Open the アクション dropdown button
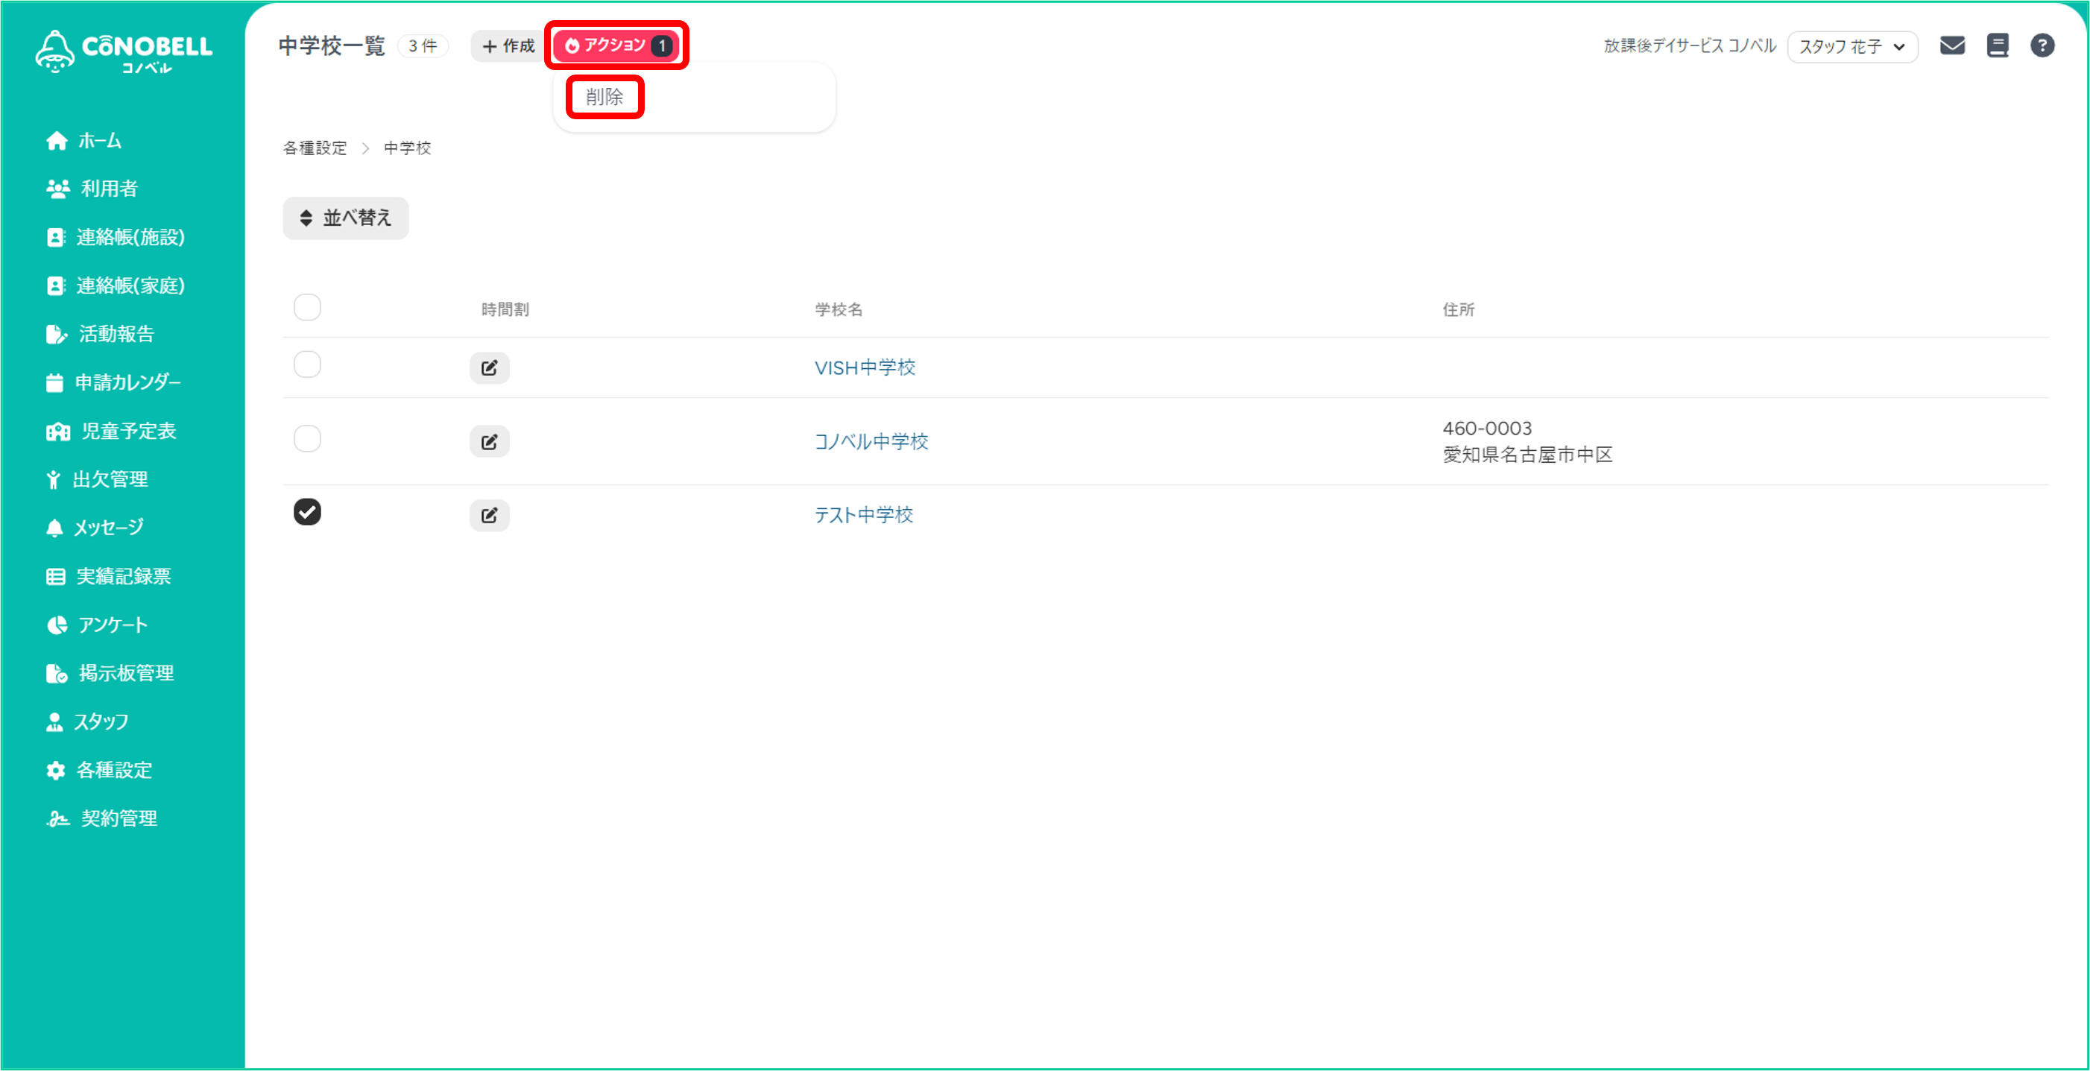This screenshot has height=1071, width=2090. tap(617, 45)
